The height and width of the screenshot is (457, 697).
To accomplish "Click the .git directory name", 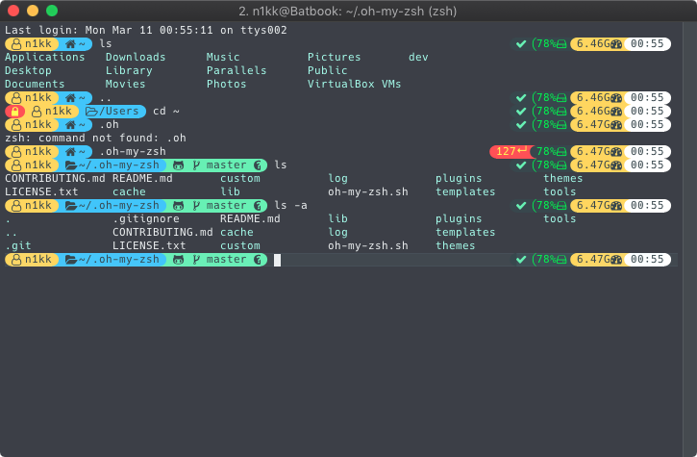I will pos(18,245).
